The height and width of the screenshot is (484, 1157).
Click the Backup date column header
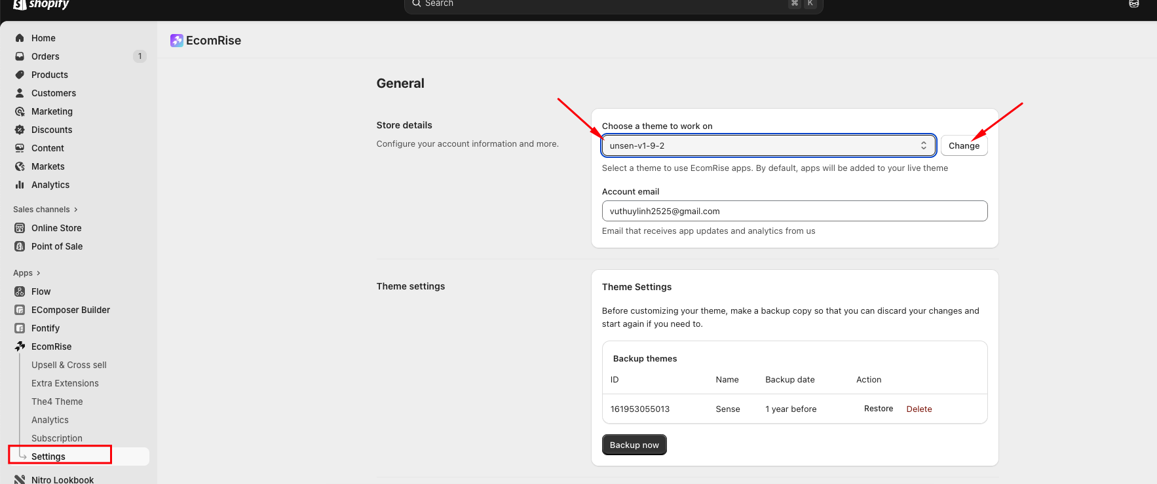tap(790, 379)
